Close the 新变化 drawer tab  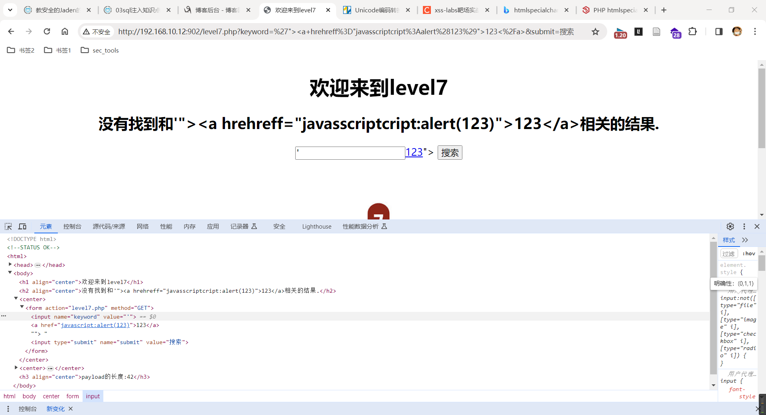71,409
